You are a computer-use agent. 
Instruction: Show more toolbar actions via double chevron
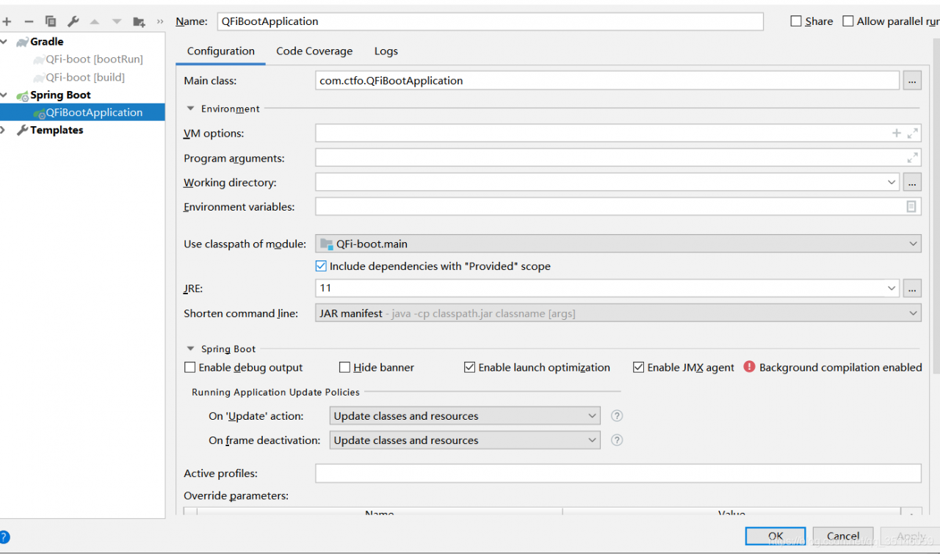coord(160,21)
